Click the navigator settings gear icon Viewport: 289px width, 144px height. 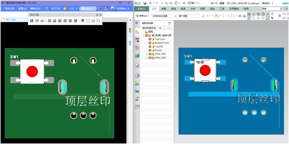tap(137, 23)
